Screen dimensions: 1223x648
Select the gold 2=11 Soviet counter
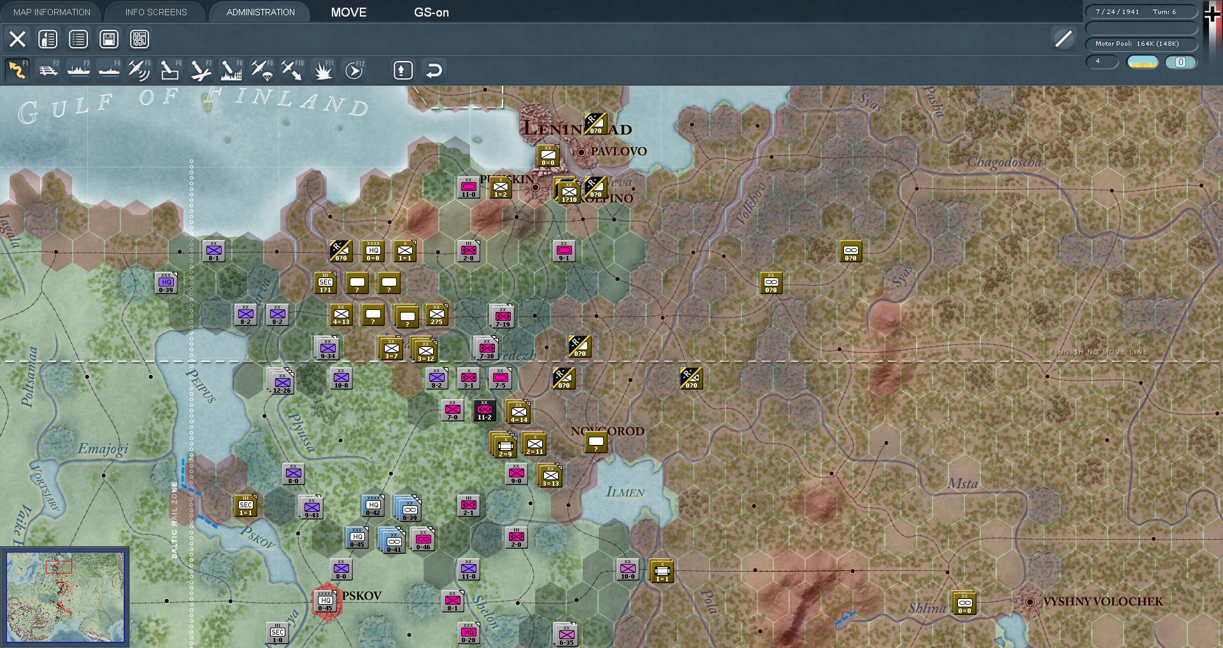(x=534, y=444)
